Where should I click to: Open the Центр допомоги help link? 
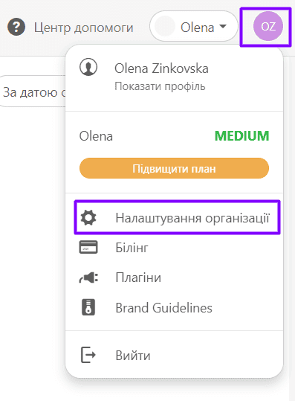pyautogui.click(x=83, y=28)
